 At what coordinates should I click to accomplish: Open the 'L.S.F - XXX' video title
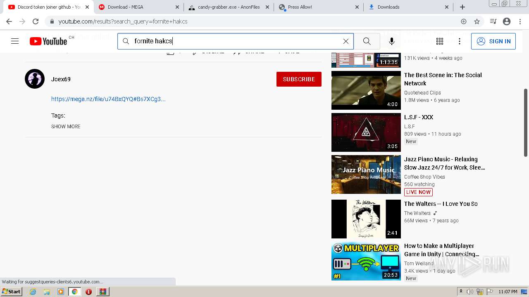pyautogui.click(x=419, y=117)
